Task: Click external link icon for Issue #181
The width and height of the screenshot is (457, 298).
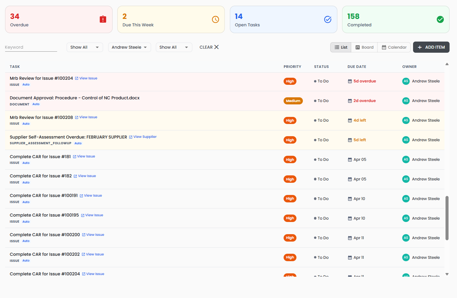Action: coord(75,157)
